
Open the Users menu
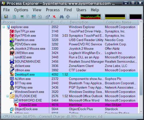tap(81, 10)
